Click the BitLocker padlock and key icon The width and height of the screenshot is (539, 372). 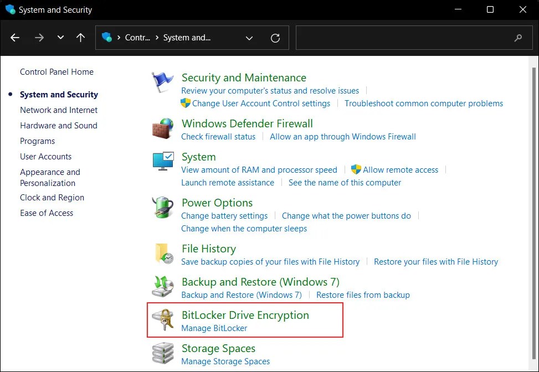coord(162,320)
